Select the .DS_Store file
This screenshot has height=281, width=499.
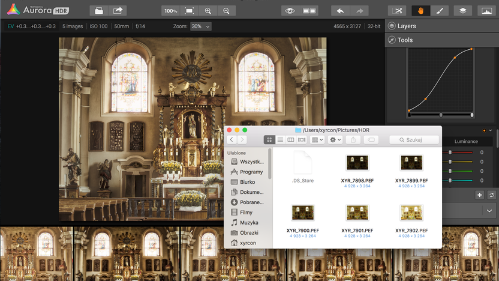click(303, 168)
